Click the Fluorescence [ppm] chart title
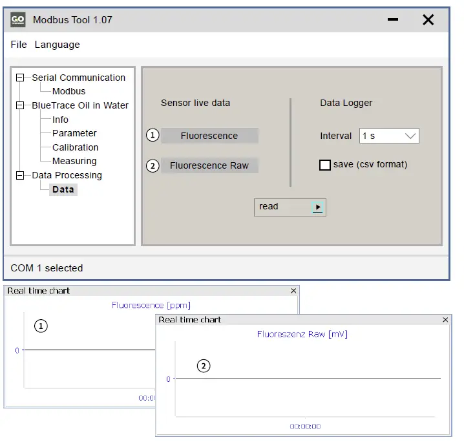The height and width of the screenshot is (442, 464). click(x=151, y=305)
